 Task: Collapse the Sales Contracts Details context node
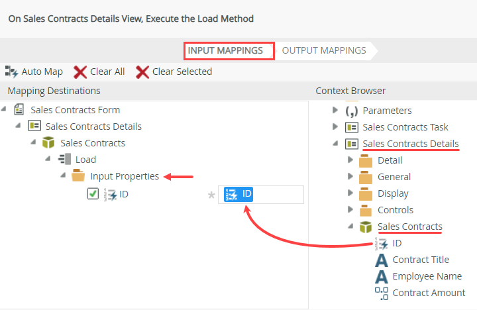point(335,144)
